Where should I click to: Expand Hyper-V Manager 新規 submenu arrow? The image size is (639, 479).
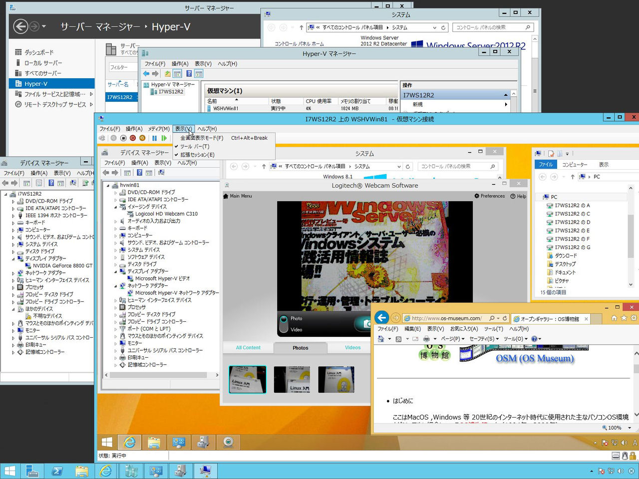coord(506,104)
